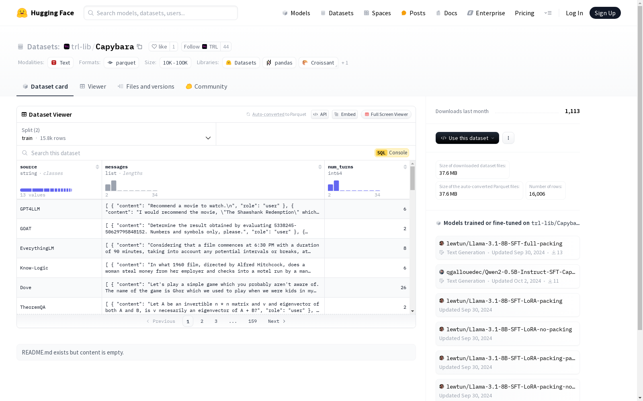Open the Enterprise menu item
Image resolution: width=643 pixels, height=401 pixels.
pyautogui.click(x=486, y=13)
